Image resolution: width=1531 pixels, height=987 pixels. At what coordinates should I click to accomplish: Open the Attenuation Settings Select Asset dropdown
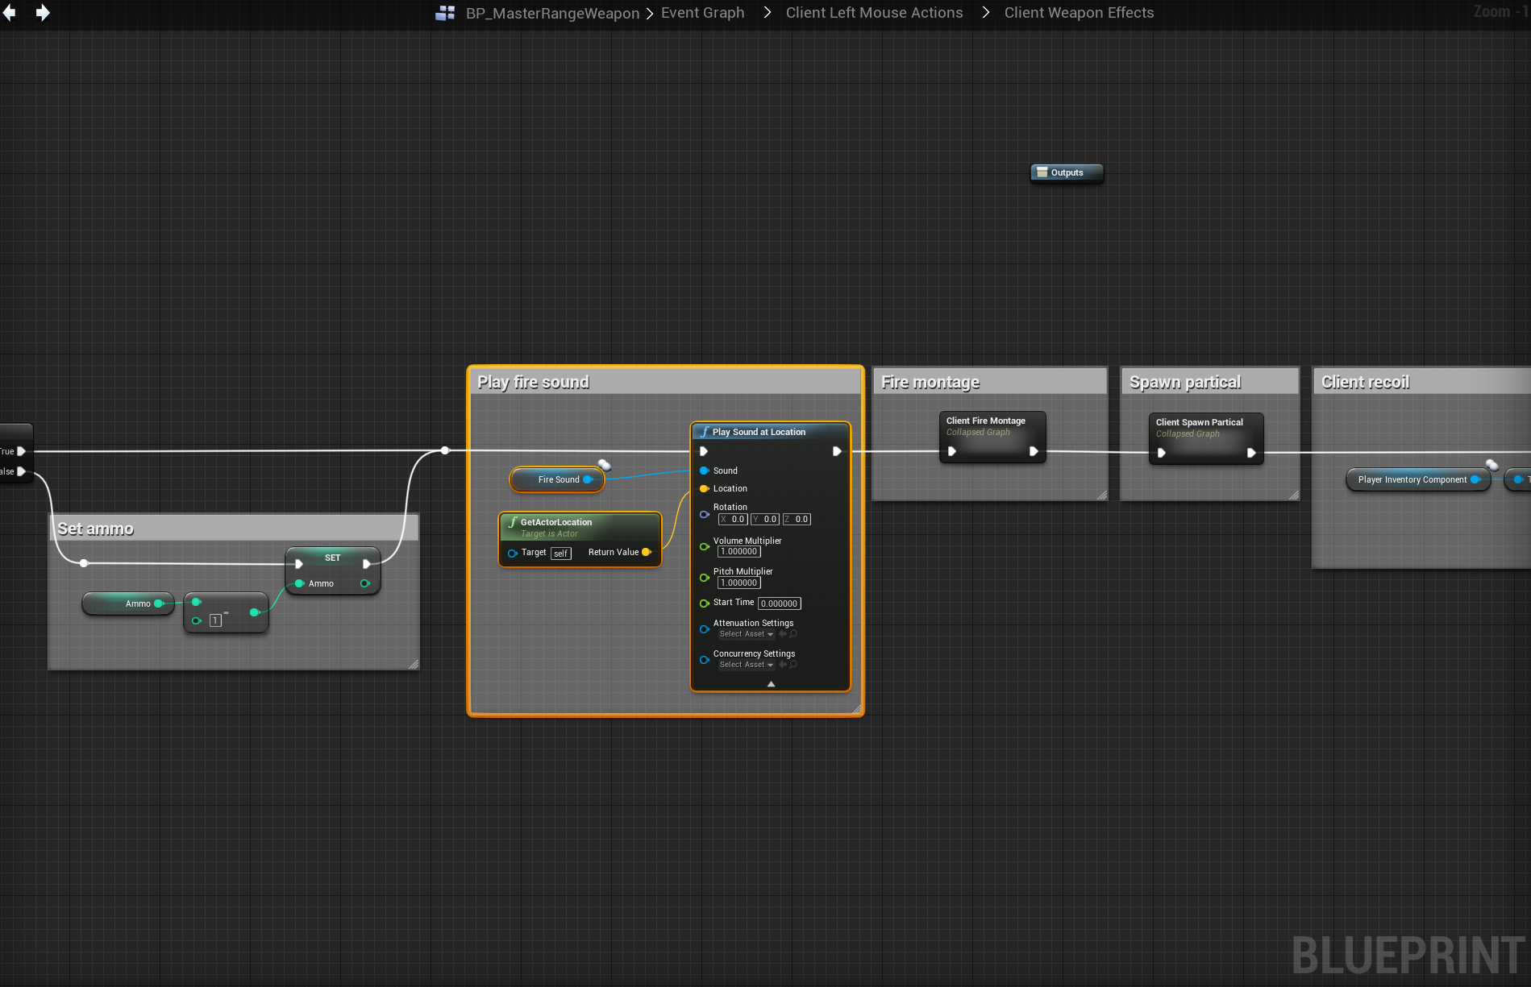pos(746,634)
